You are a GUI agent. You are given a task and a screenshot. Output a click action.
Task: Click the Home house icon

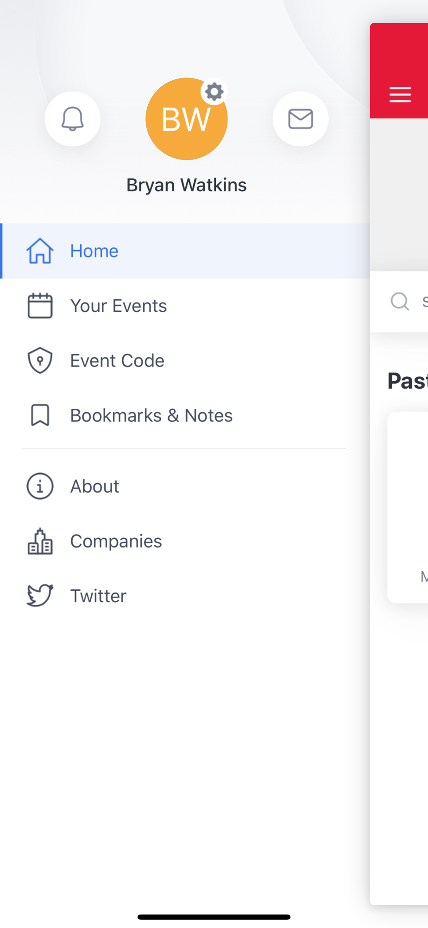tap(40, 251)
